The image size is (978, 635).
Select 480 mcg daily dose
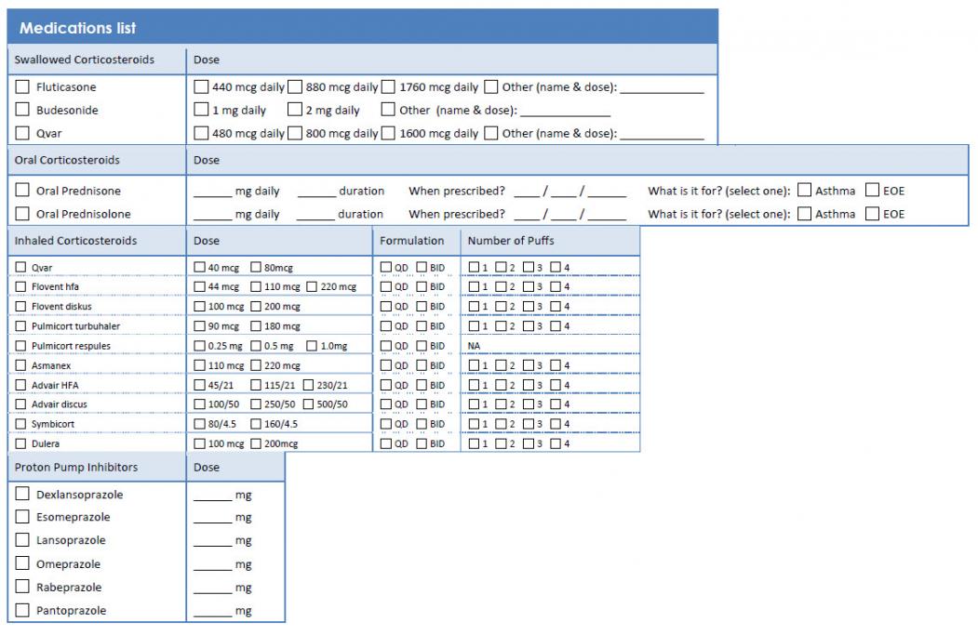pos(201,133)
